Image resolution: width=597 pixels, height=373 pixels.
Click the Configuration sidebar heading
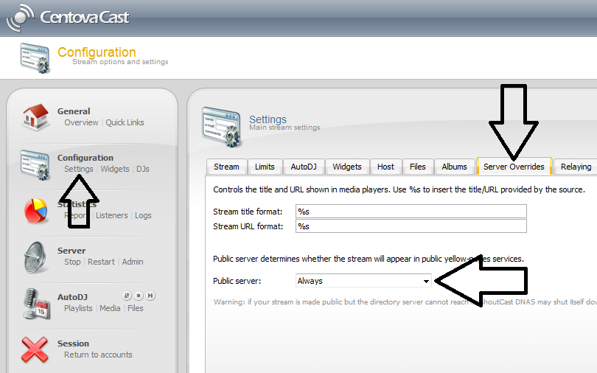(x=85, y=158)
